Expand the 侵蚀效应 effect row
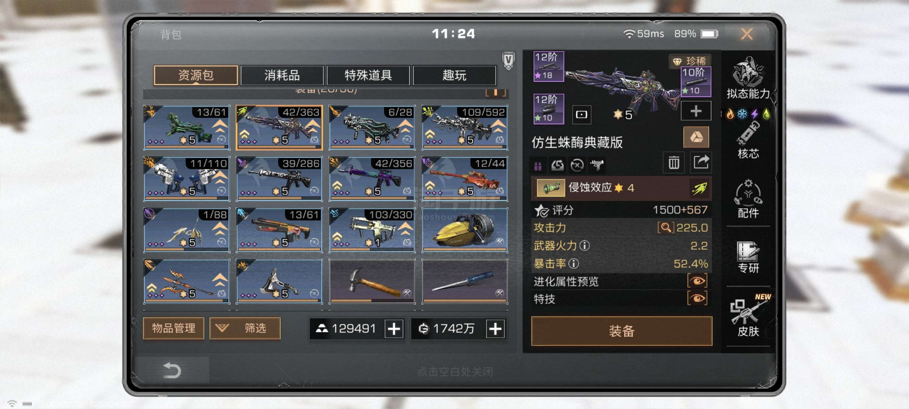Screen dimensions: 909x409 pyautogui.click(x=621, y=188)
